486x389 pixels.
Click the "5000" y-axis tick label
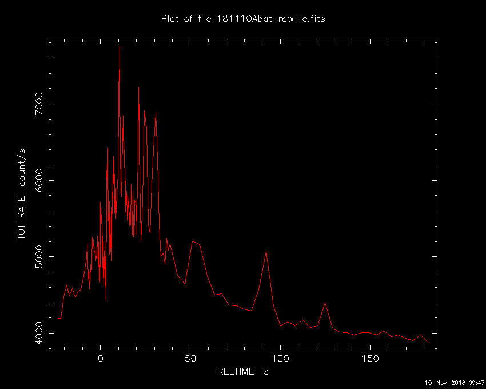pos(39,256)
